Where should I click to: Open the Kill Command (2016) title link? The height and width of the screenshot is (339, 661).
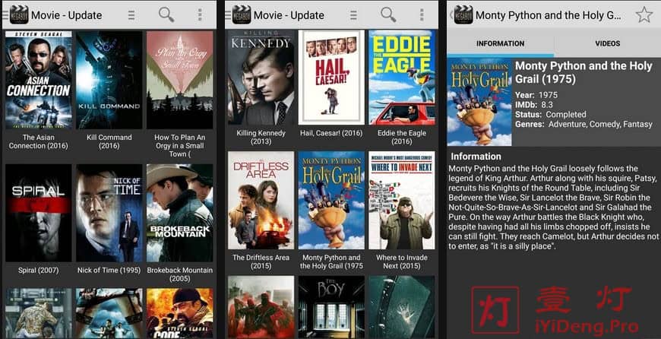click(109, 142)
